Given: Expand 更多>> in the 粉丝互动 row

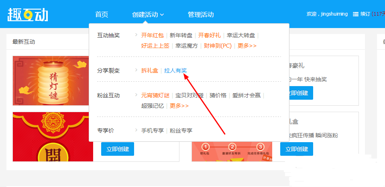Looking at the screenshot, I should point(179,106).
